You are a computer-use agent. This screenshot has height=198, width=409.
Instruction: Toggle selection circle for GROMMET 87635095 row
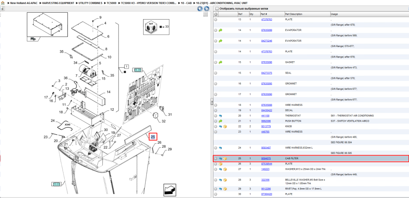point(216,84)
